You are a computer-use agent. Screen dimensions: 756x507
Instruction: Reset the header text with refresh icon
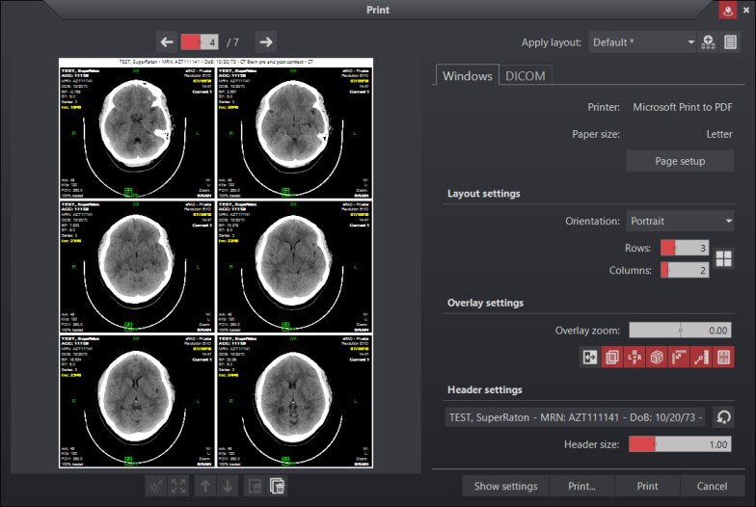pyautogui.click(x=723, y=417)
